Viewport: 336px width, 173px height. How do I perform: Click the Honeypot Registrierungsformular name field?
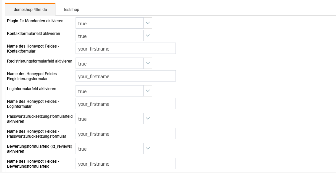[x=125, y=76]
